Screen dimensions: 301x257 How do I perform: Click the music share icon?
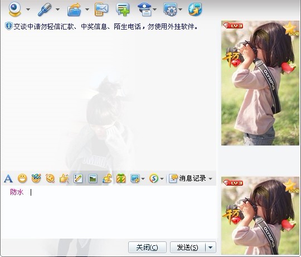pyautogui.click(x=107, y=178)
